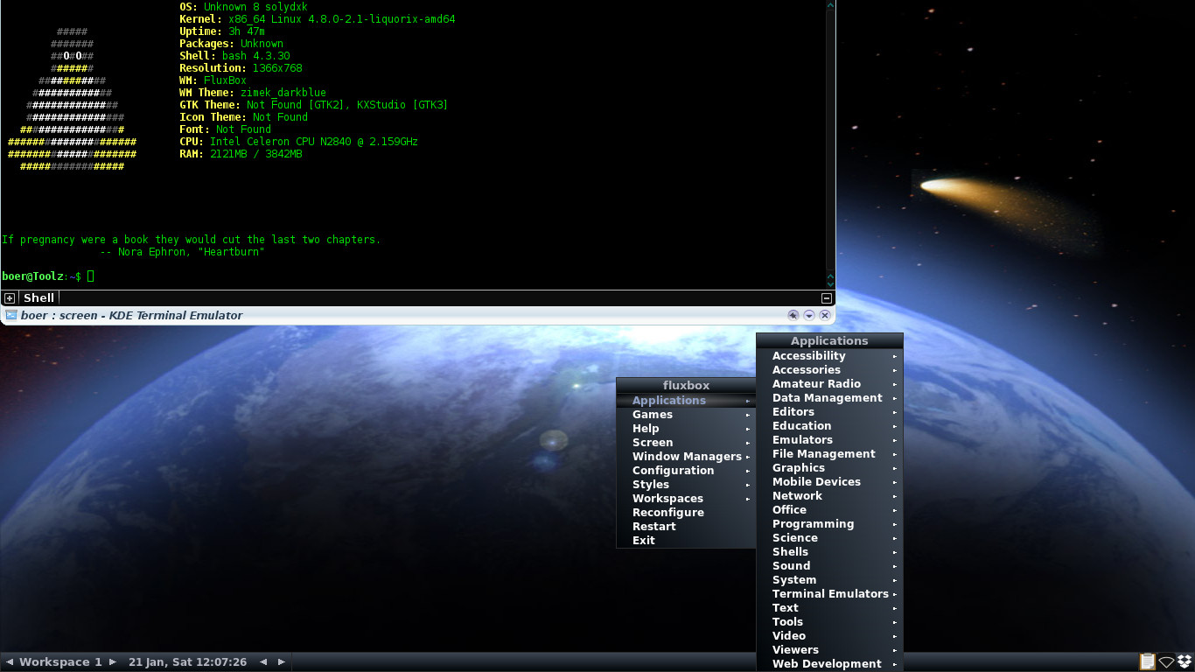The height and width of the screenshot is (672, 1195).
Task: Open the network status tray icon
Action: (x=1166, y=662)
